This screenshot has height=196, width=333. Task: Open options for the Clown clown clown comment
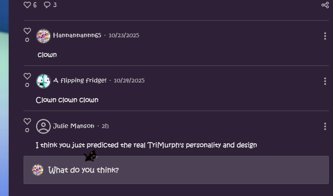(325, 81)
